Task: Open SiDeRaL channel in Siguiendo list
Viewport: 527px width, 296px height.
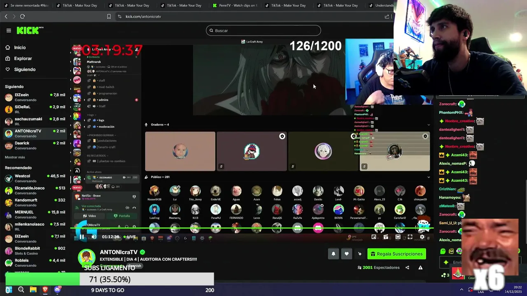Action: (35, 109)
